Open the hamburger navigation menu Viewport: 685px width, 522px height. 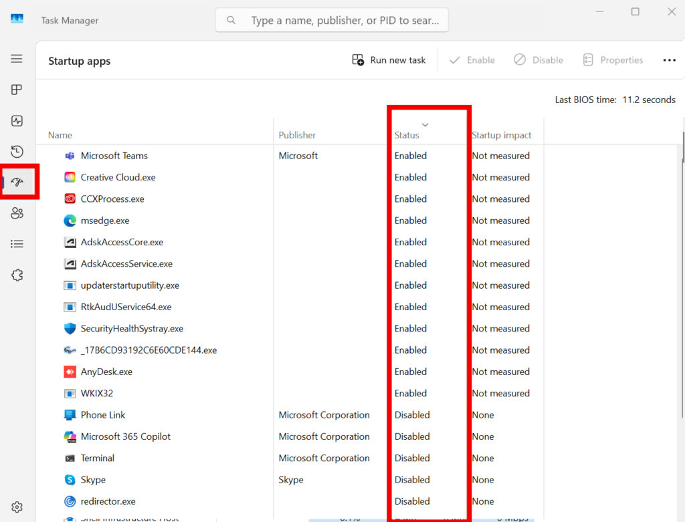[17, 59]
